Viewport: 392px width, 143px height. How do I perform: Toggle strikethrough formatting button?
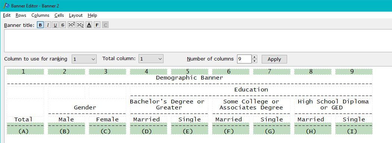click(63, 25)
